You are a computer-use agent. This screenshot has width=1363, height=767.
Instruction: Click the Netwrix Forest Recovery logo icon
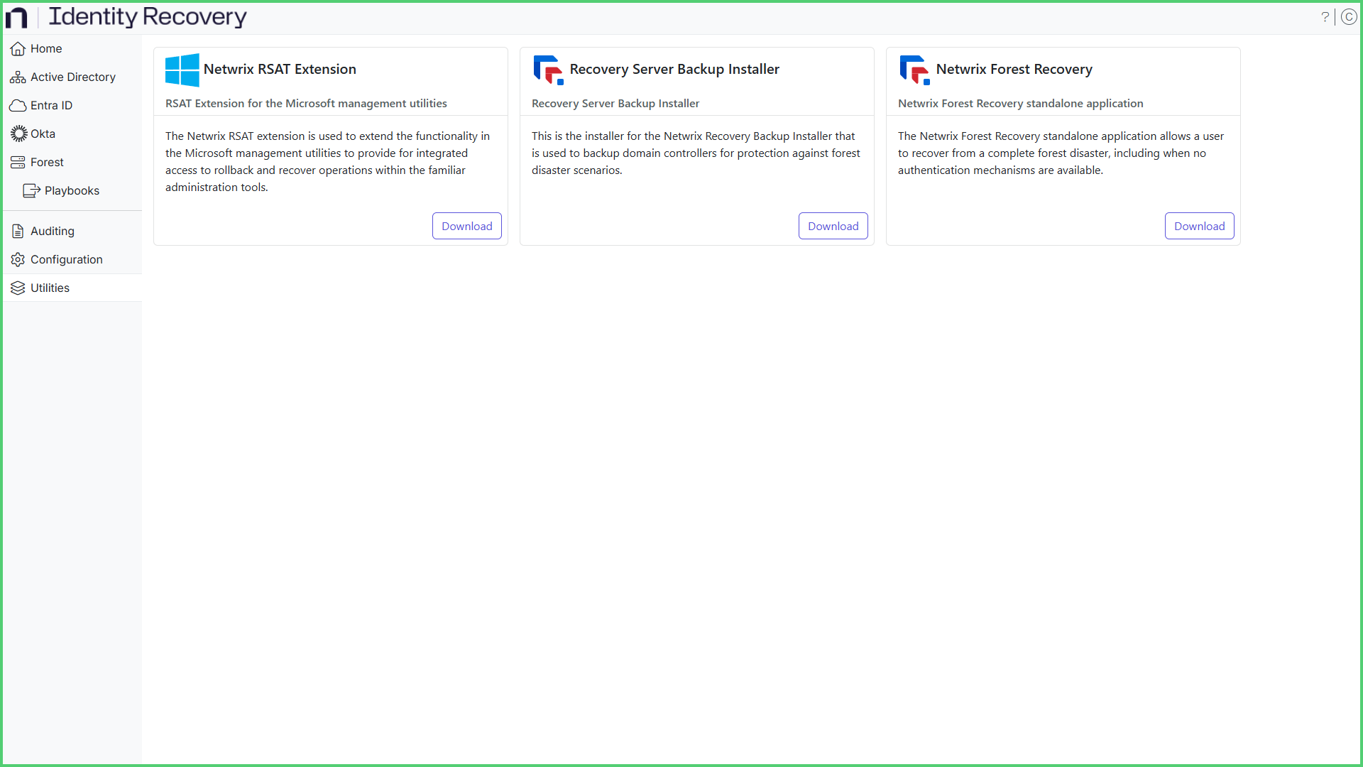coord(914,70)
